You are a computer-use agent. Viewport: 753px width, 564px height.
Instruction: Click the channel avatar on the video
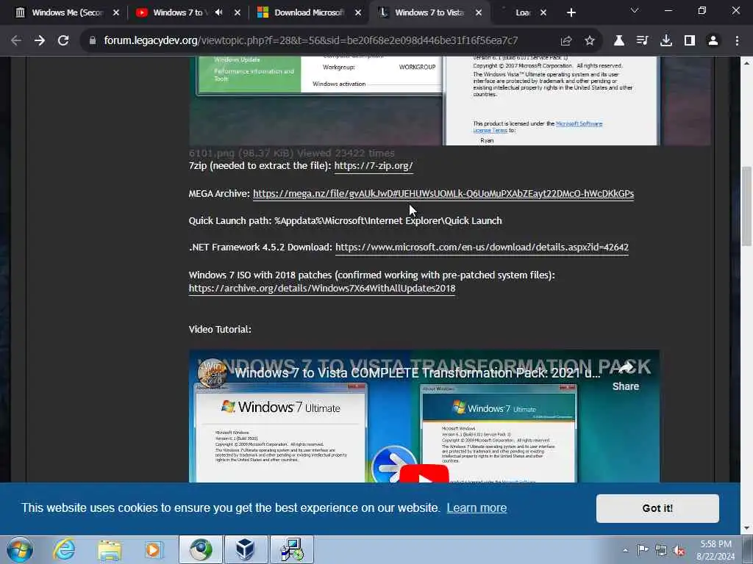[x=212, y=373]
